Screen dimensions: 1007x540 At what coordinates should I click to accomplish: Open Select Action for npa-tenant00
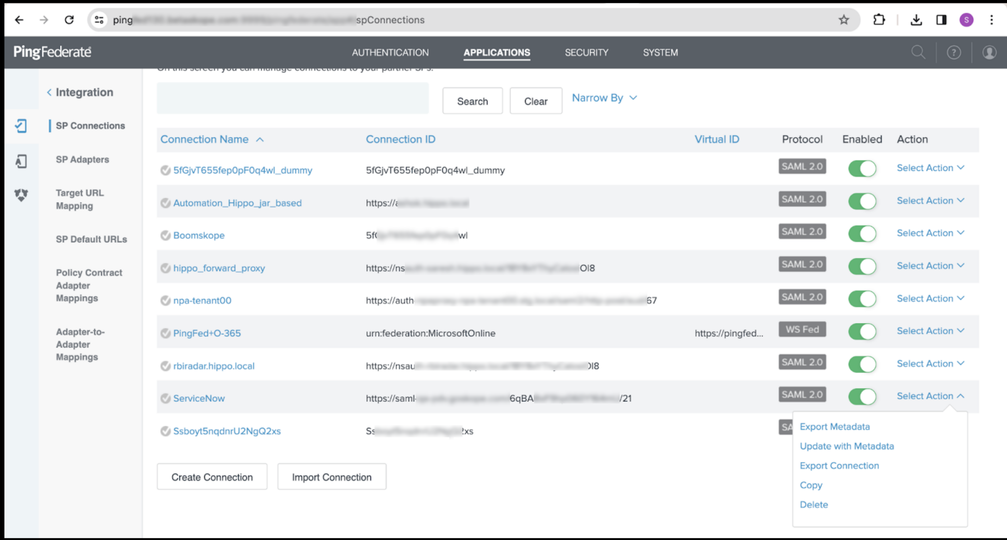tap(930, 298)
